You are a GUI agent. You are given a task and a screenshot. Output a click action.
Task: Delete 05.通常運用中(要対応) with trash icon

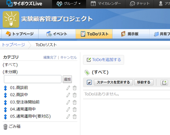pos(75,117)
